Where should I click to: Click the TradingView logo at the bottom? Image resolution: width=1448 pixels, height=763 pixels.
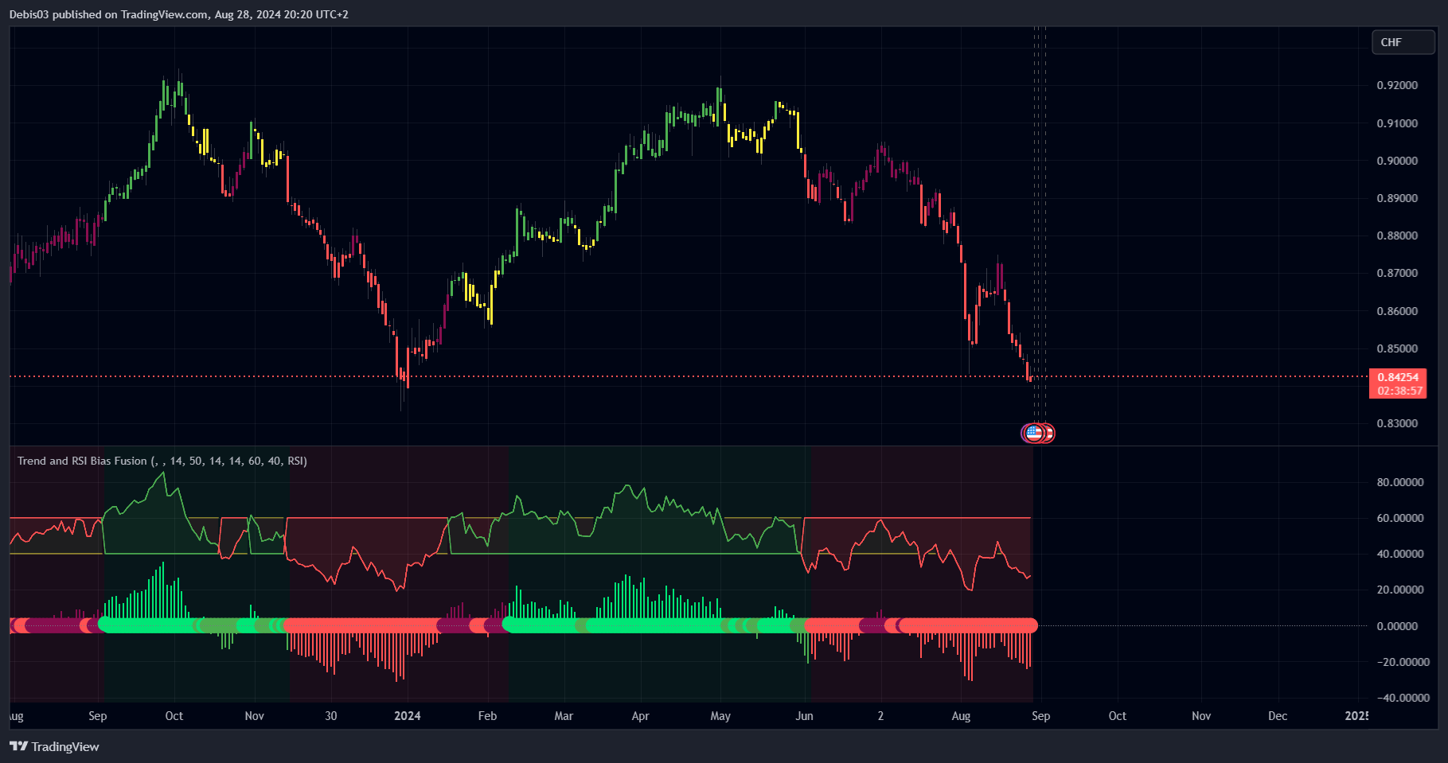54,746
